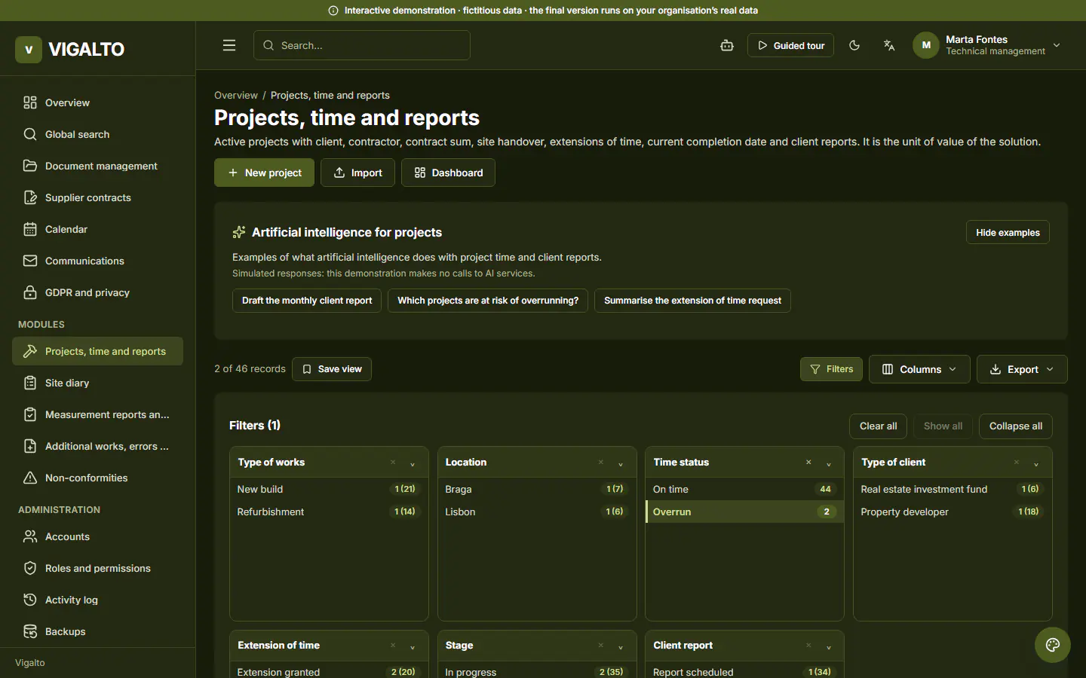Start the Guided tour
1086x678 pixels.
(790, 45)
